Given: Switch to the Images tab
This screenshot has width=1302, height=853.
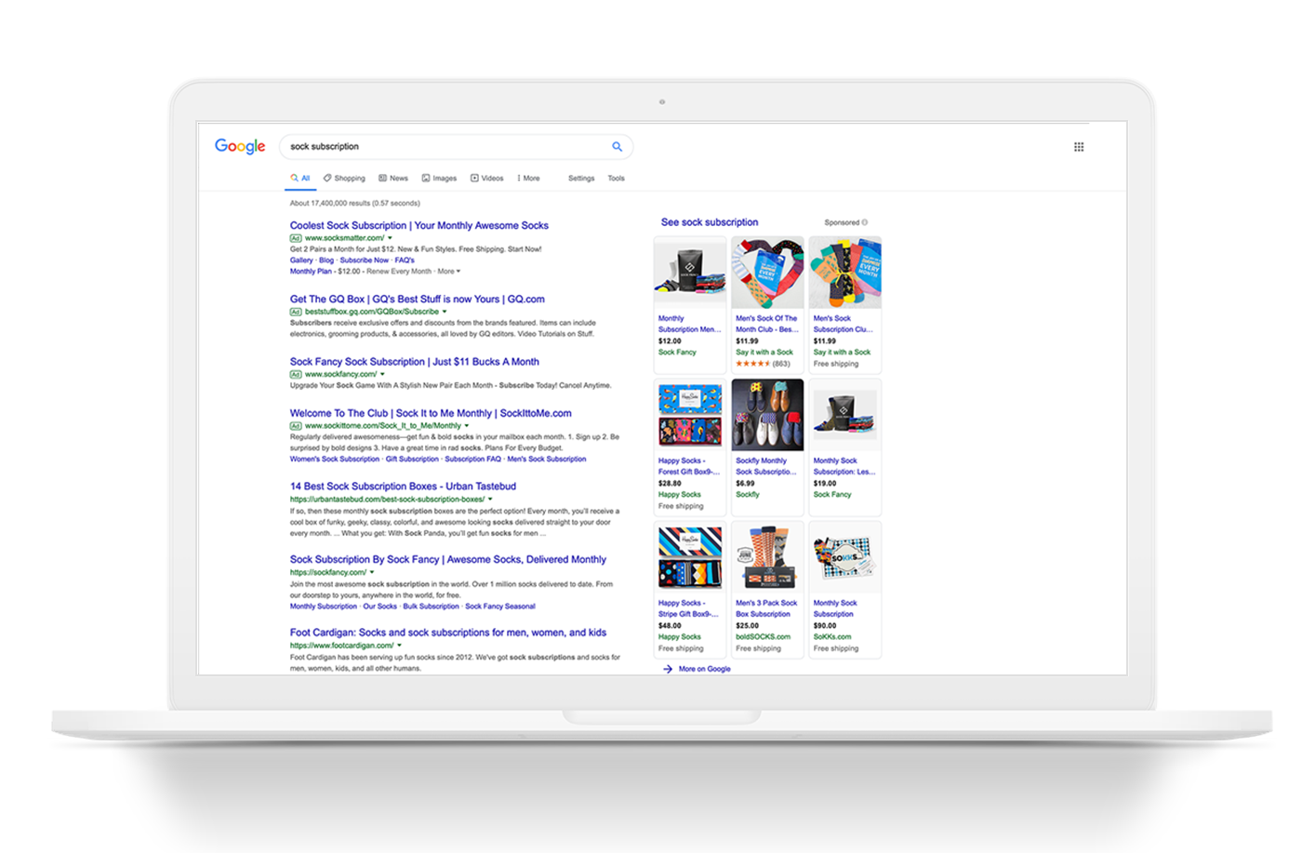Looking at the screenshot, I should 439,178.
